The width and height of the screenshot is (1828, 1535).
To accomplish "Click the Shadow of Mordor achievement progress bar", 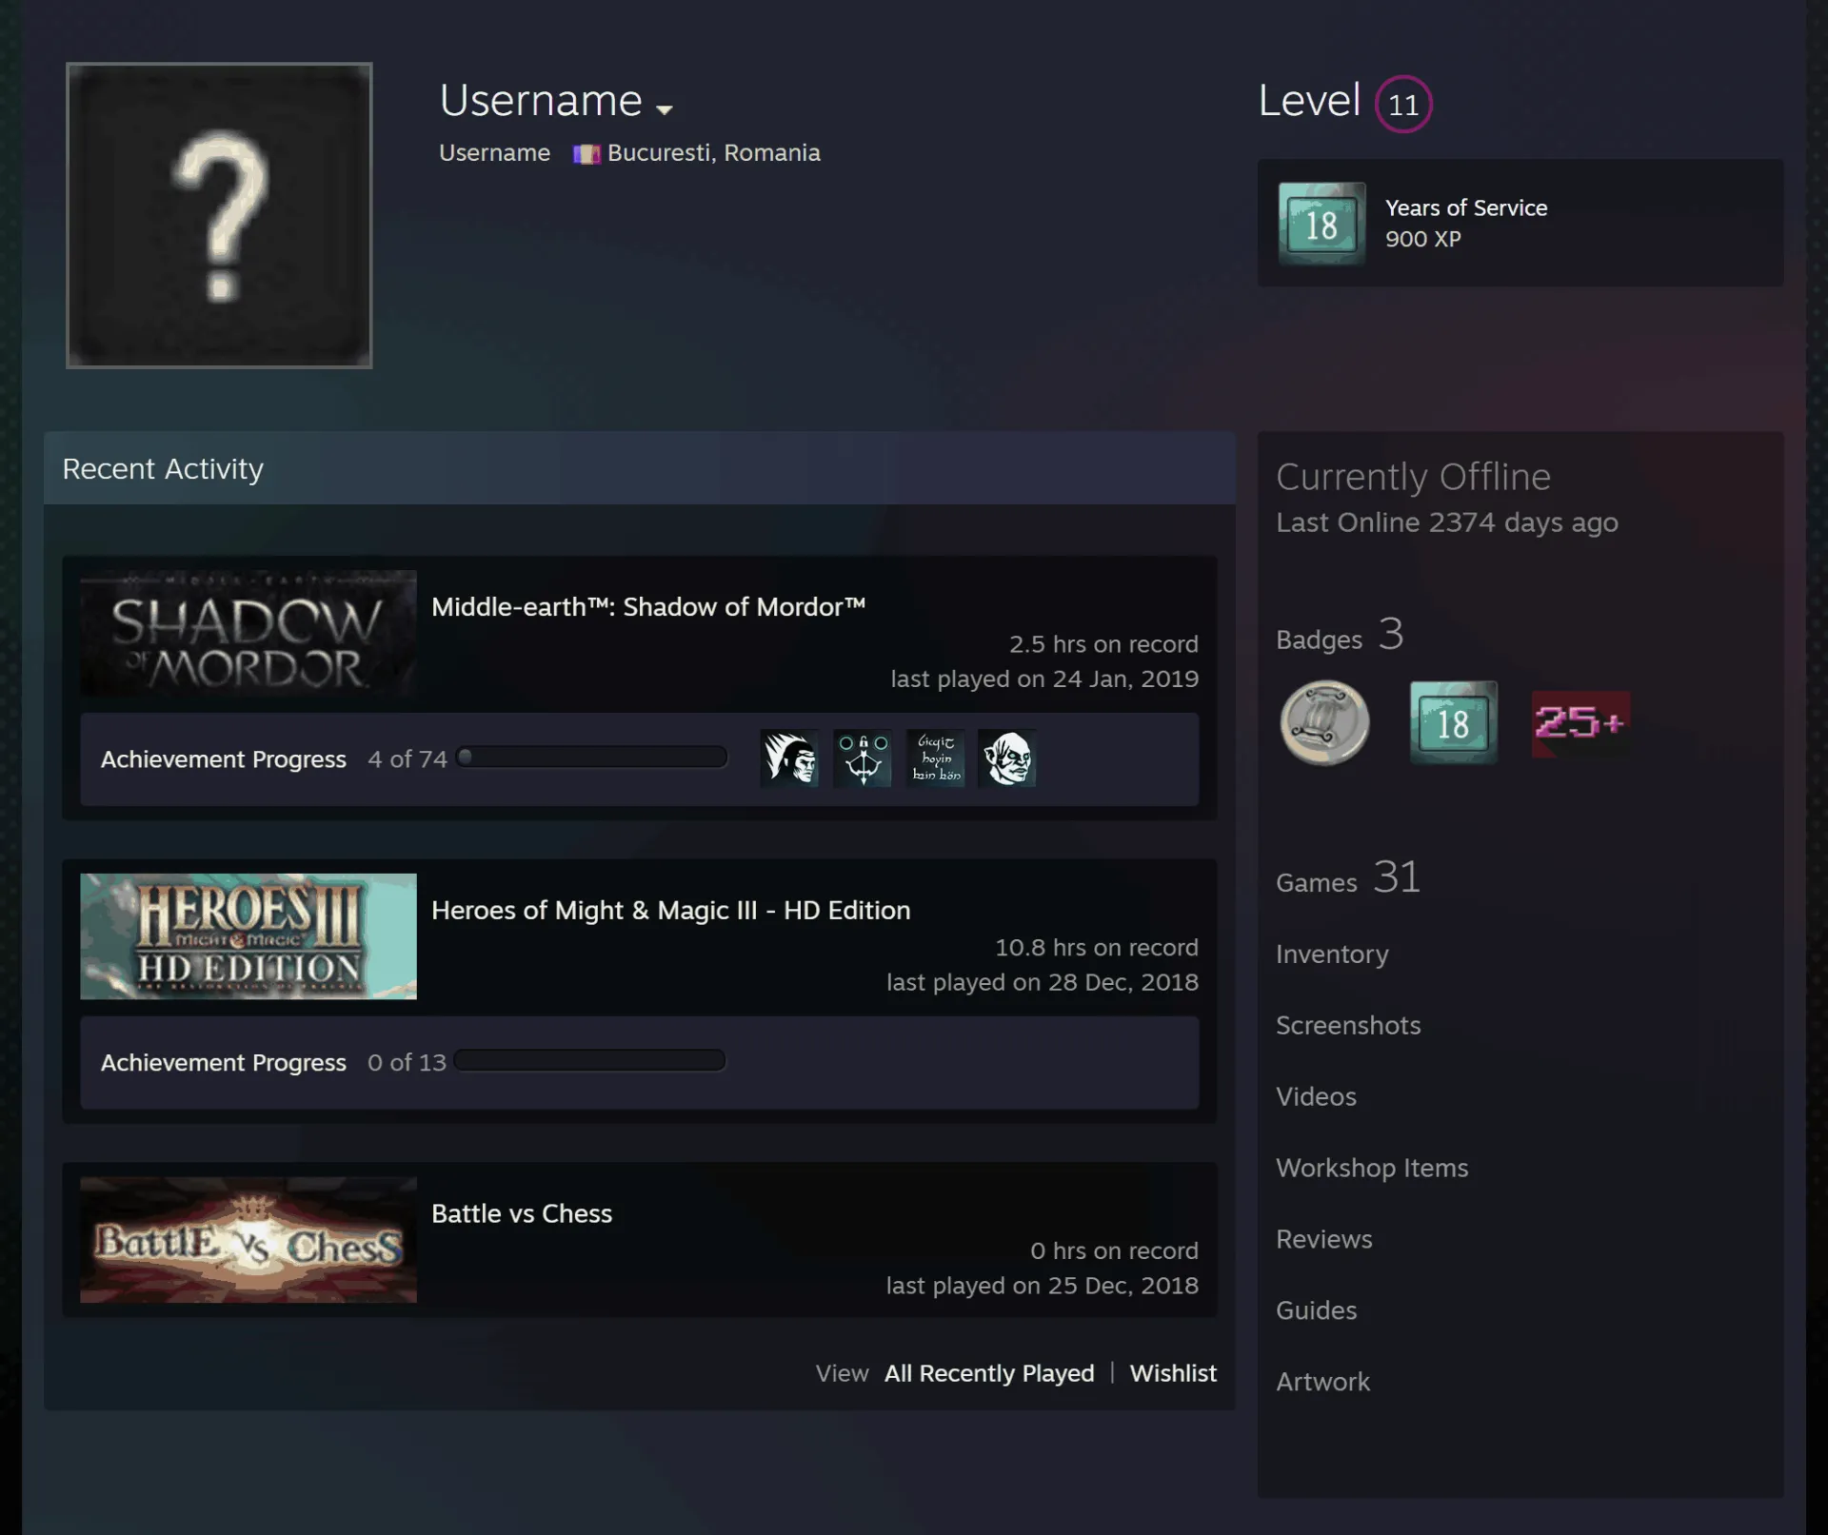I will [x=592, y=758].
